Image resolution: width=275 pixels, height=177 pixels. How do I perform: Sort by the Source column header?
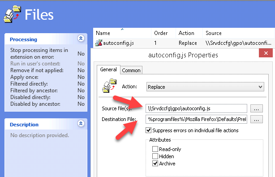239,33
